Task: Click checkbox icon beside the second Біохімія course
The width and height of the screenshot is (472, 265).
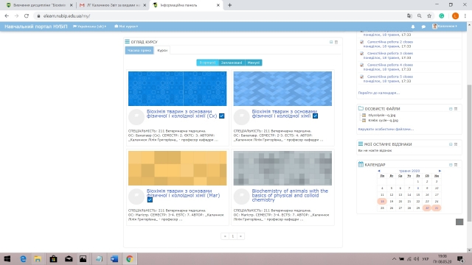Action: 315,116
